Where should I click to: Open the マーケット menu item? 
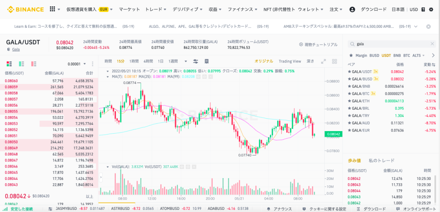pos(129,9)
